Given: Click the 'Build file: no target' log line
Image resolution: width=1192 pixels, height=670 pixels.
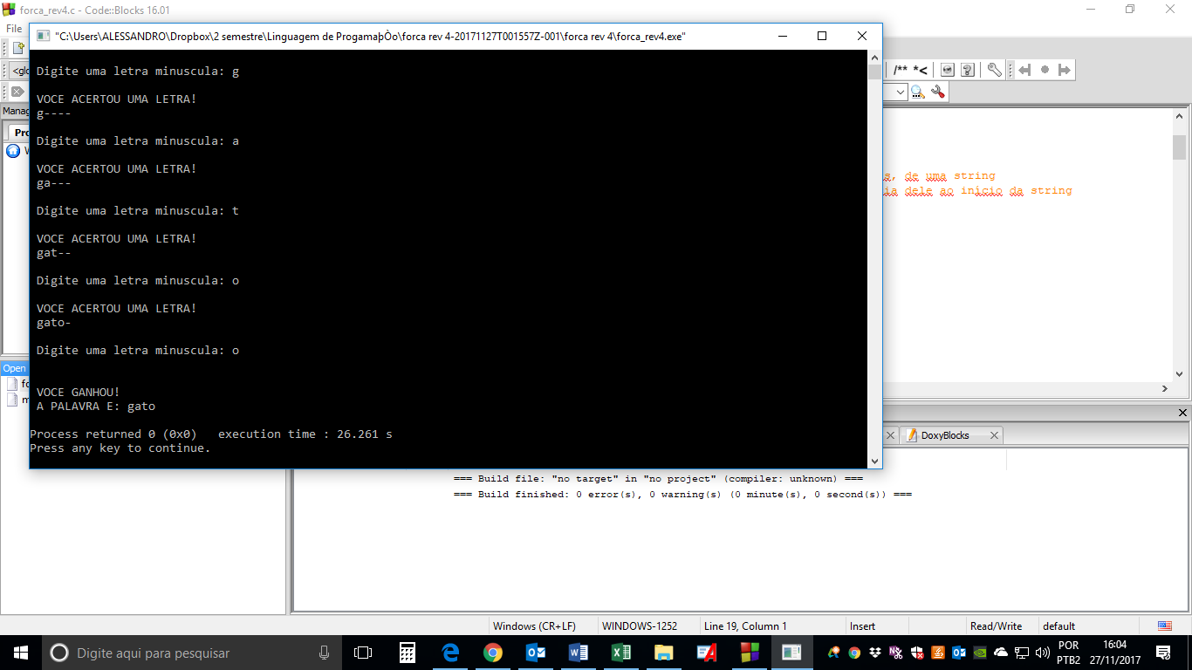Looking at the screenshot, I should point(658,479).
